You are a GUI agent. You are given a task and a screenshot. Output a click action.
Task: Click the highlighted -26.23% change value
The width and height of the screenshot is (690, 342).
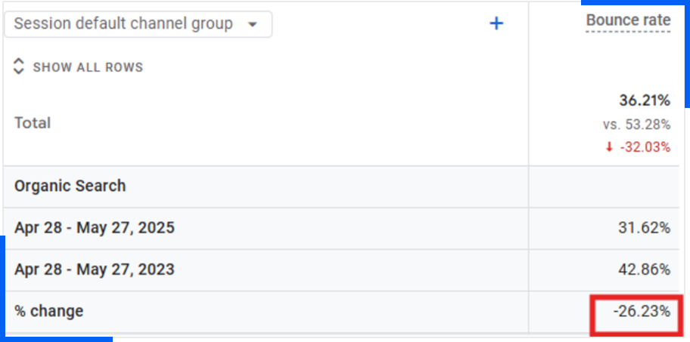coord(642,311)
